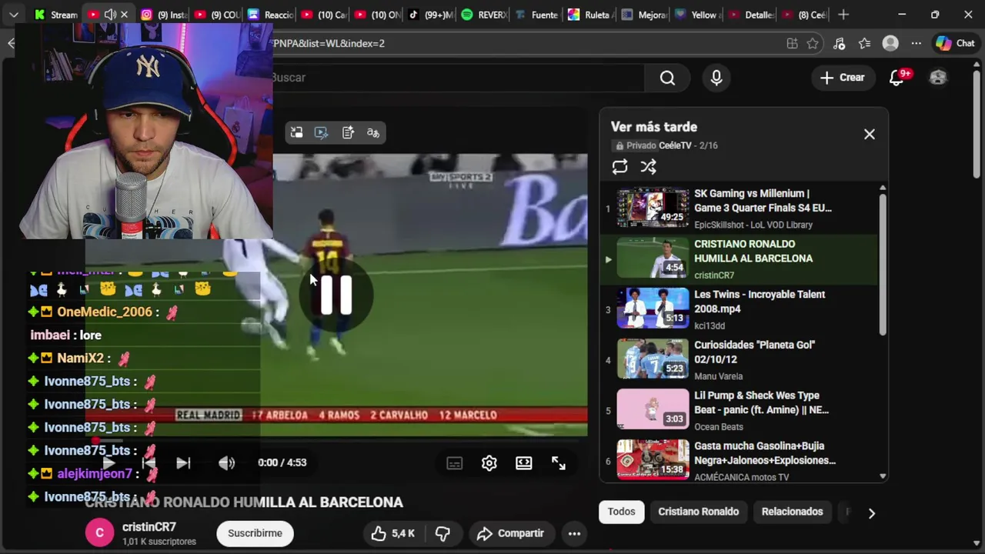Switch to the Detalles tab
985x554 pixels.
[x=750, y=15]
